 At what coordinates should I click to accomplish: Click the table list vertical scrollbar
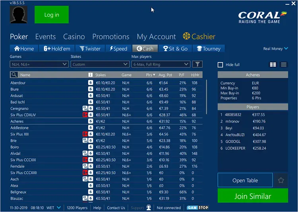205,104
